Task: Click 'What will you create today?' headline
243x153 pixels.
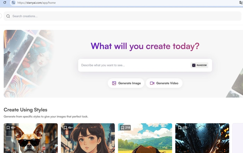Action: click(145, 46)
